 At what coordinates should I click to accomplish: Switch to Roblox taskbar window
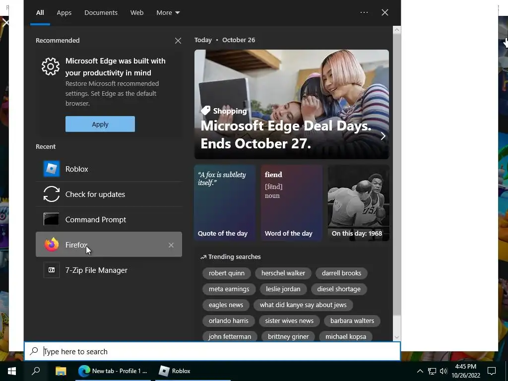coord(193,371)
